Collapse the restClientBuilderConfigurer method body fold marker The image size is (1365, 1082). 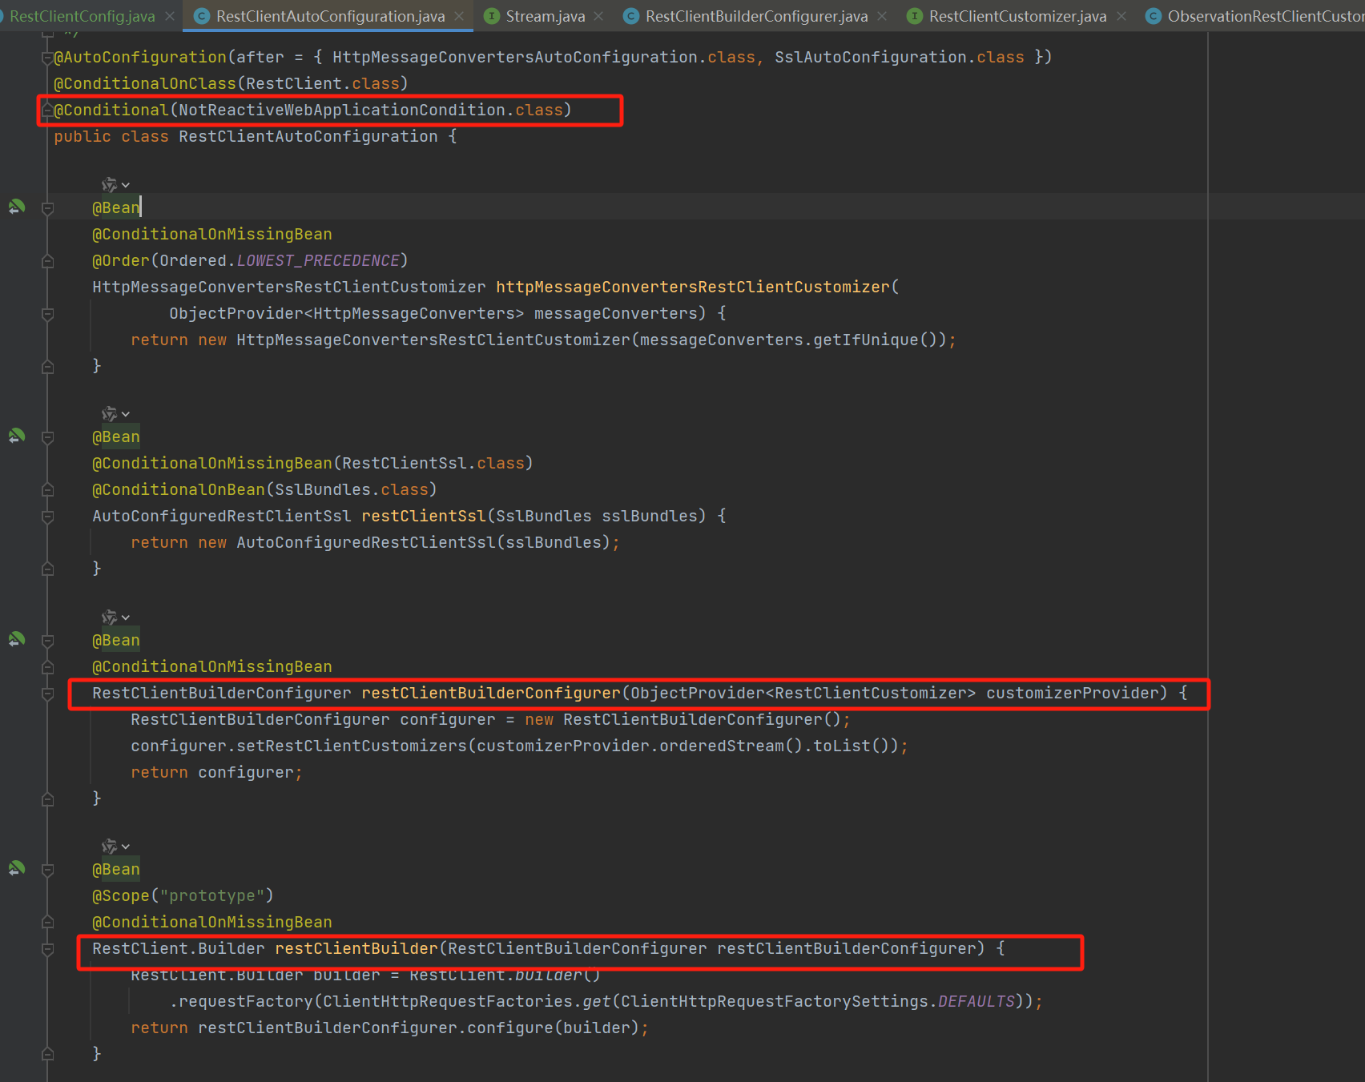coord(47,694)
